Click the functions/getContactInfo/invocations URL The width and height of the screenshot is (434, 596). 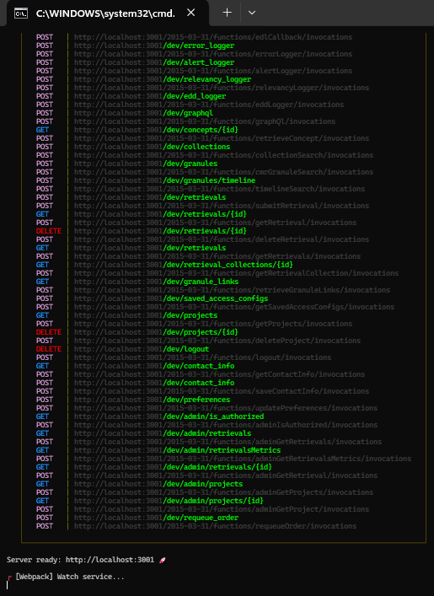tap(220, 374)
